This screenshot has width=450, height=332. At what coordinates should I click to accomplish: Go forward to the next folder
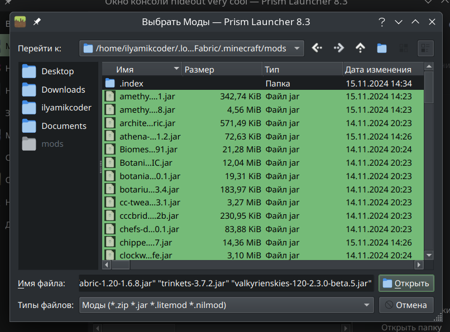(339, 49)
